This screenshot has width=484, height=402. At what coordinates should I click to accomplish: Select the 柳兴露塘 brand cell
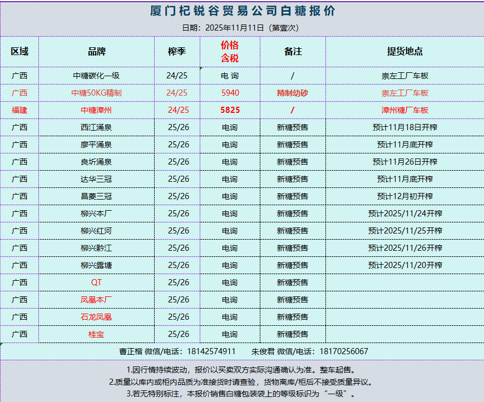(97, 266)
